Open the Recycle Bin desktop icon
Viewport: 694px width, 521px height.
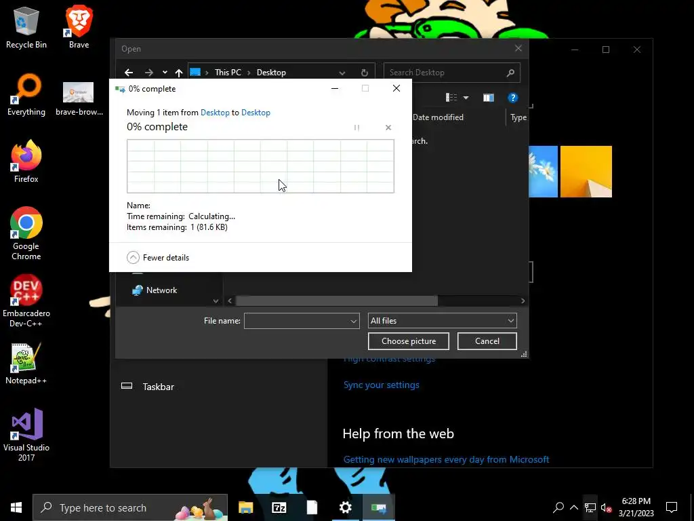coord(26,26)
